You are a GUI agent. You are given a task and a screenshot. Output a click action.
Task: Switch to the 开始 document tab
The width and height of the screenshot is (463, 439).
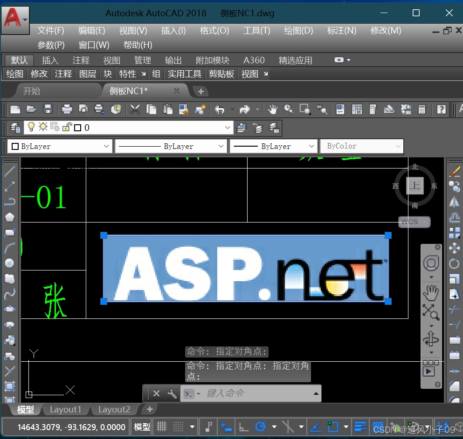point(32,91)
